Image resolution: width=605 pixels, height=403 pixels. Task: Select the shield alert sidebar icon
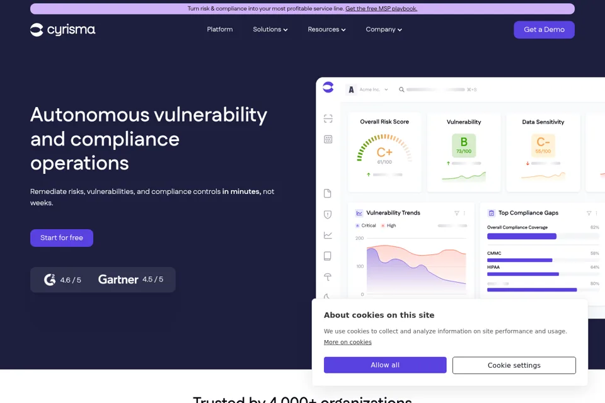tap(328, 215)
